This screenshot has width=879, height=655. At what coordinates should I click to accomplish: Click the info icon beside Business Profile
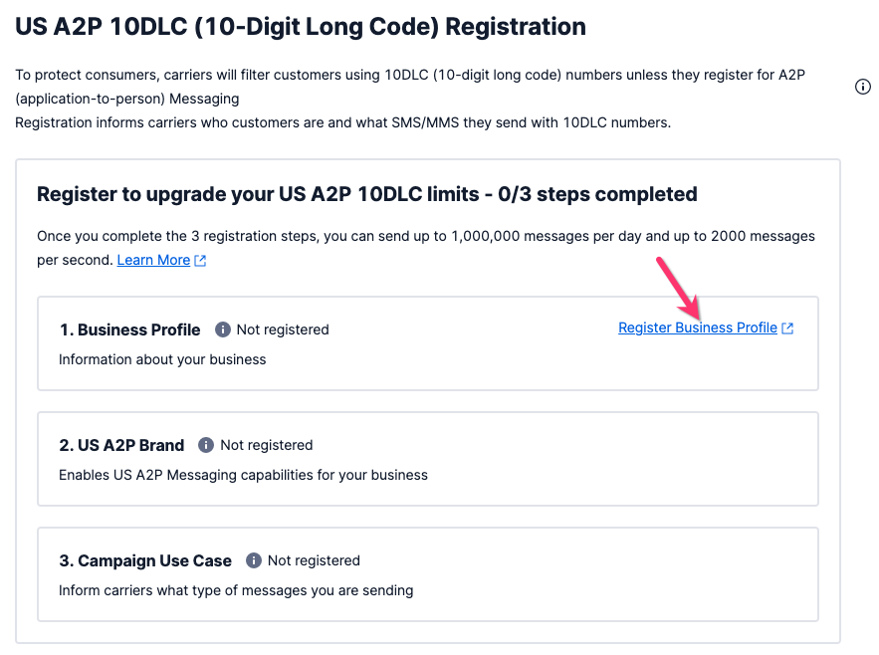223,329
